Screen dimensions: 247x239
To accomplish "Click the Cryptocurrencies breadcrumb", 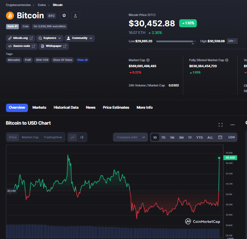I will 18,5.
